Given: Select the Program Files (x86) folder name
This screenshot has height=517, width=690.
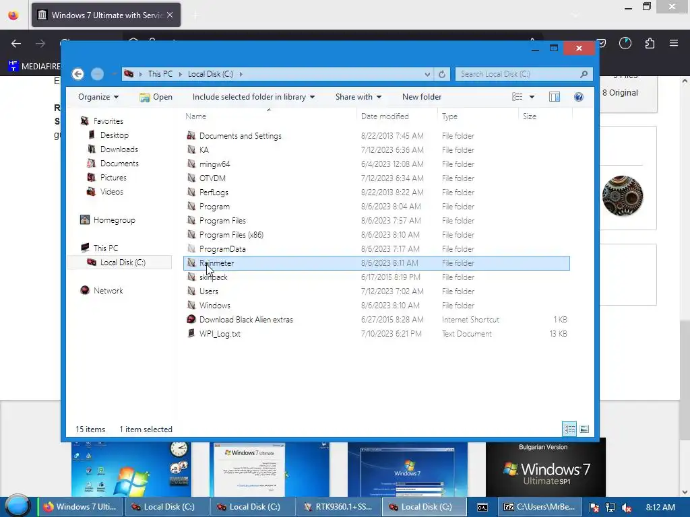Looking at the screenshot, I should click(x=231, y=234).
